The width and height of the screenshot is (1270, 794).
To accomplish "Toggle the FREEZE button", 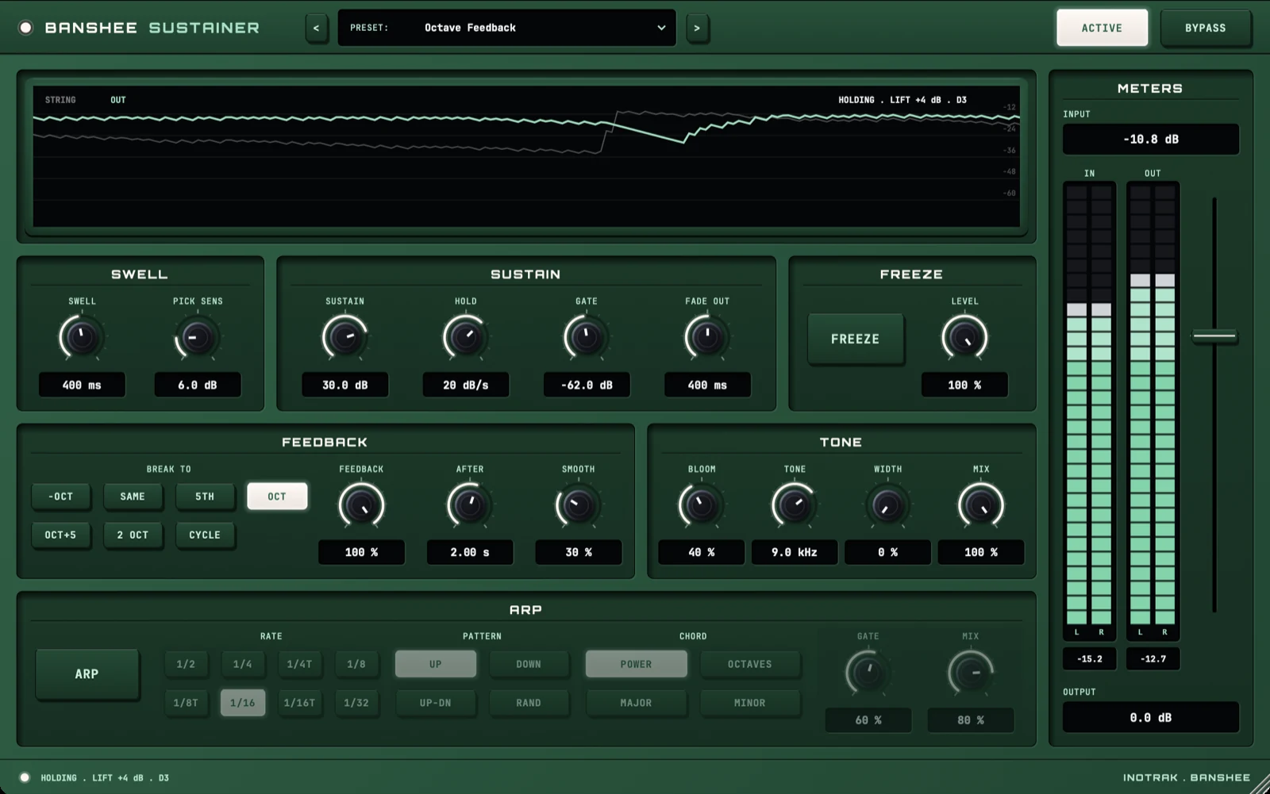I will (x=855, y=339).
